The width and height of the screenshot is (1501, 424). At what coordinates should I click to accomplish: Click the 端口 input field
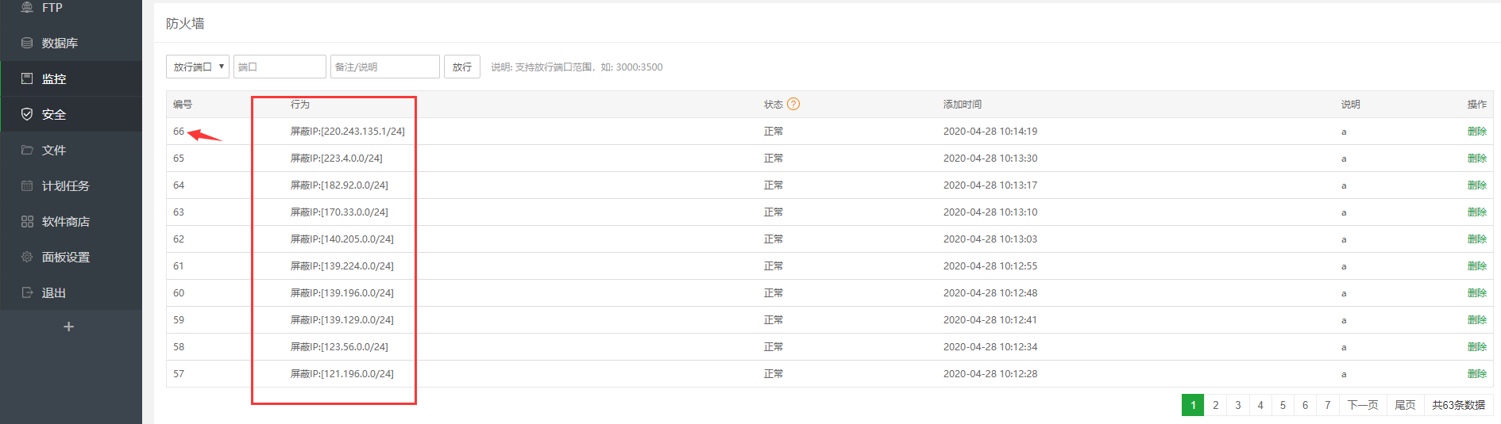280,67
